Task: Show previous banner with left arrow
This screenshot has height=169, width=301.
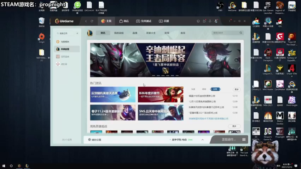Action: tap(94, 60)
